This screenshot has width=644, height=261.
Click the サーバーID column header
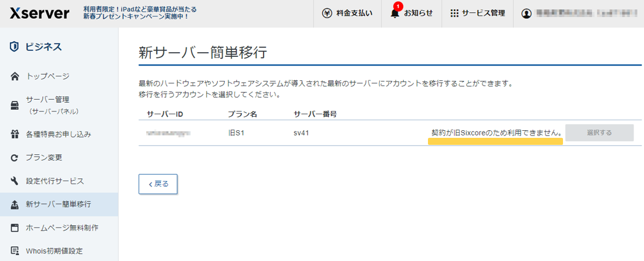(165, 114)
